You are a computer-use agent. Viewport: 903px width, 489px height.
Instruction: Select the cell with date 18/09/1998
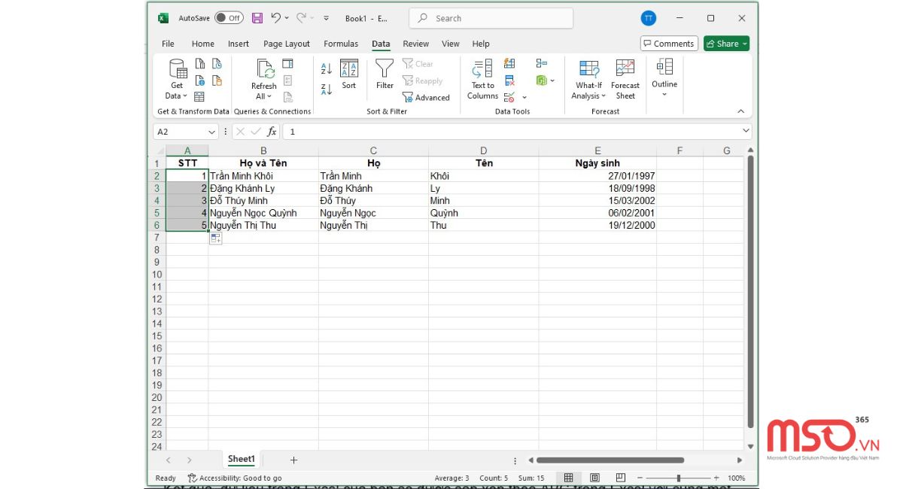[597, 188]
